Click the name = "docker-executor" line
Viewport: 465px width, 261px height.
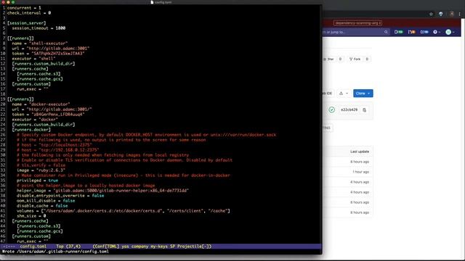[x=41, y=104]
